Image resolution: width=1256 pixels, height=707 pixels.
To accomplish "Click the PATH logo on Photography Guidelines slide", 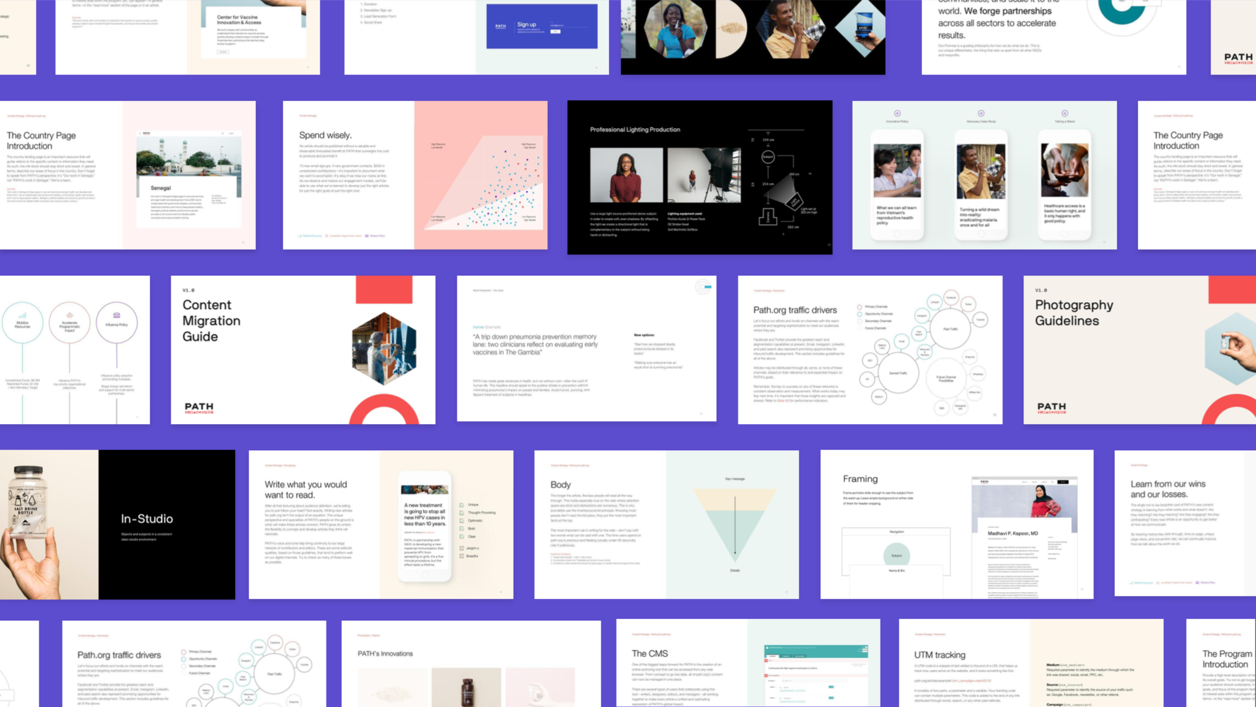I will click(x=1051, y=408).
